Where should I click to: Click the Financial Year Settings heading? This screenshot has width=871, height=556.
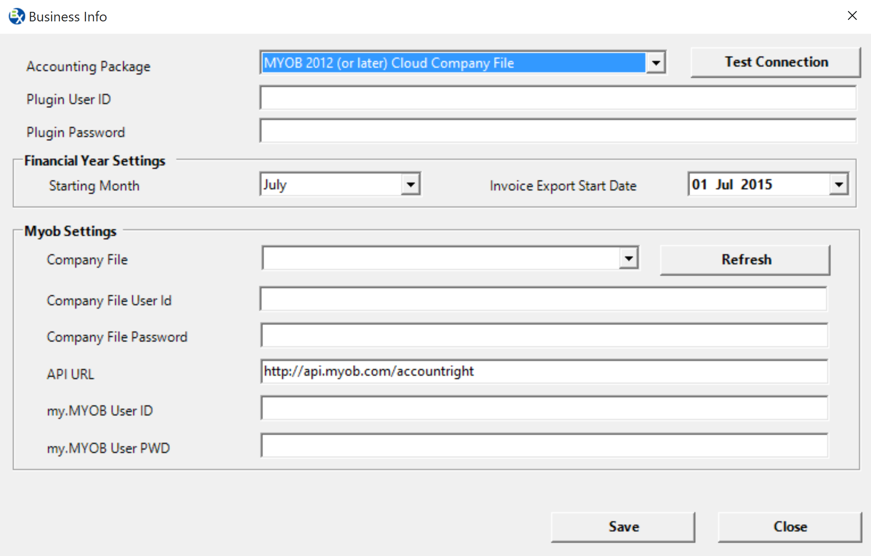tap(95, 161)
